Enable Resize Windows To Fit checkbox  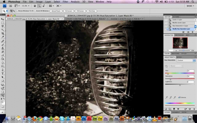17,11
